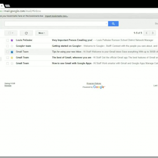Click sender name Google+ team
The image size is (158, 158).
23,46
